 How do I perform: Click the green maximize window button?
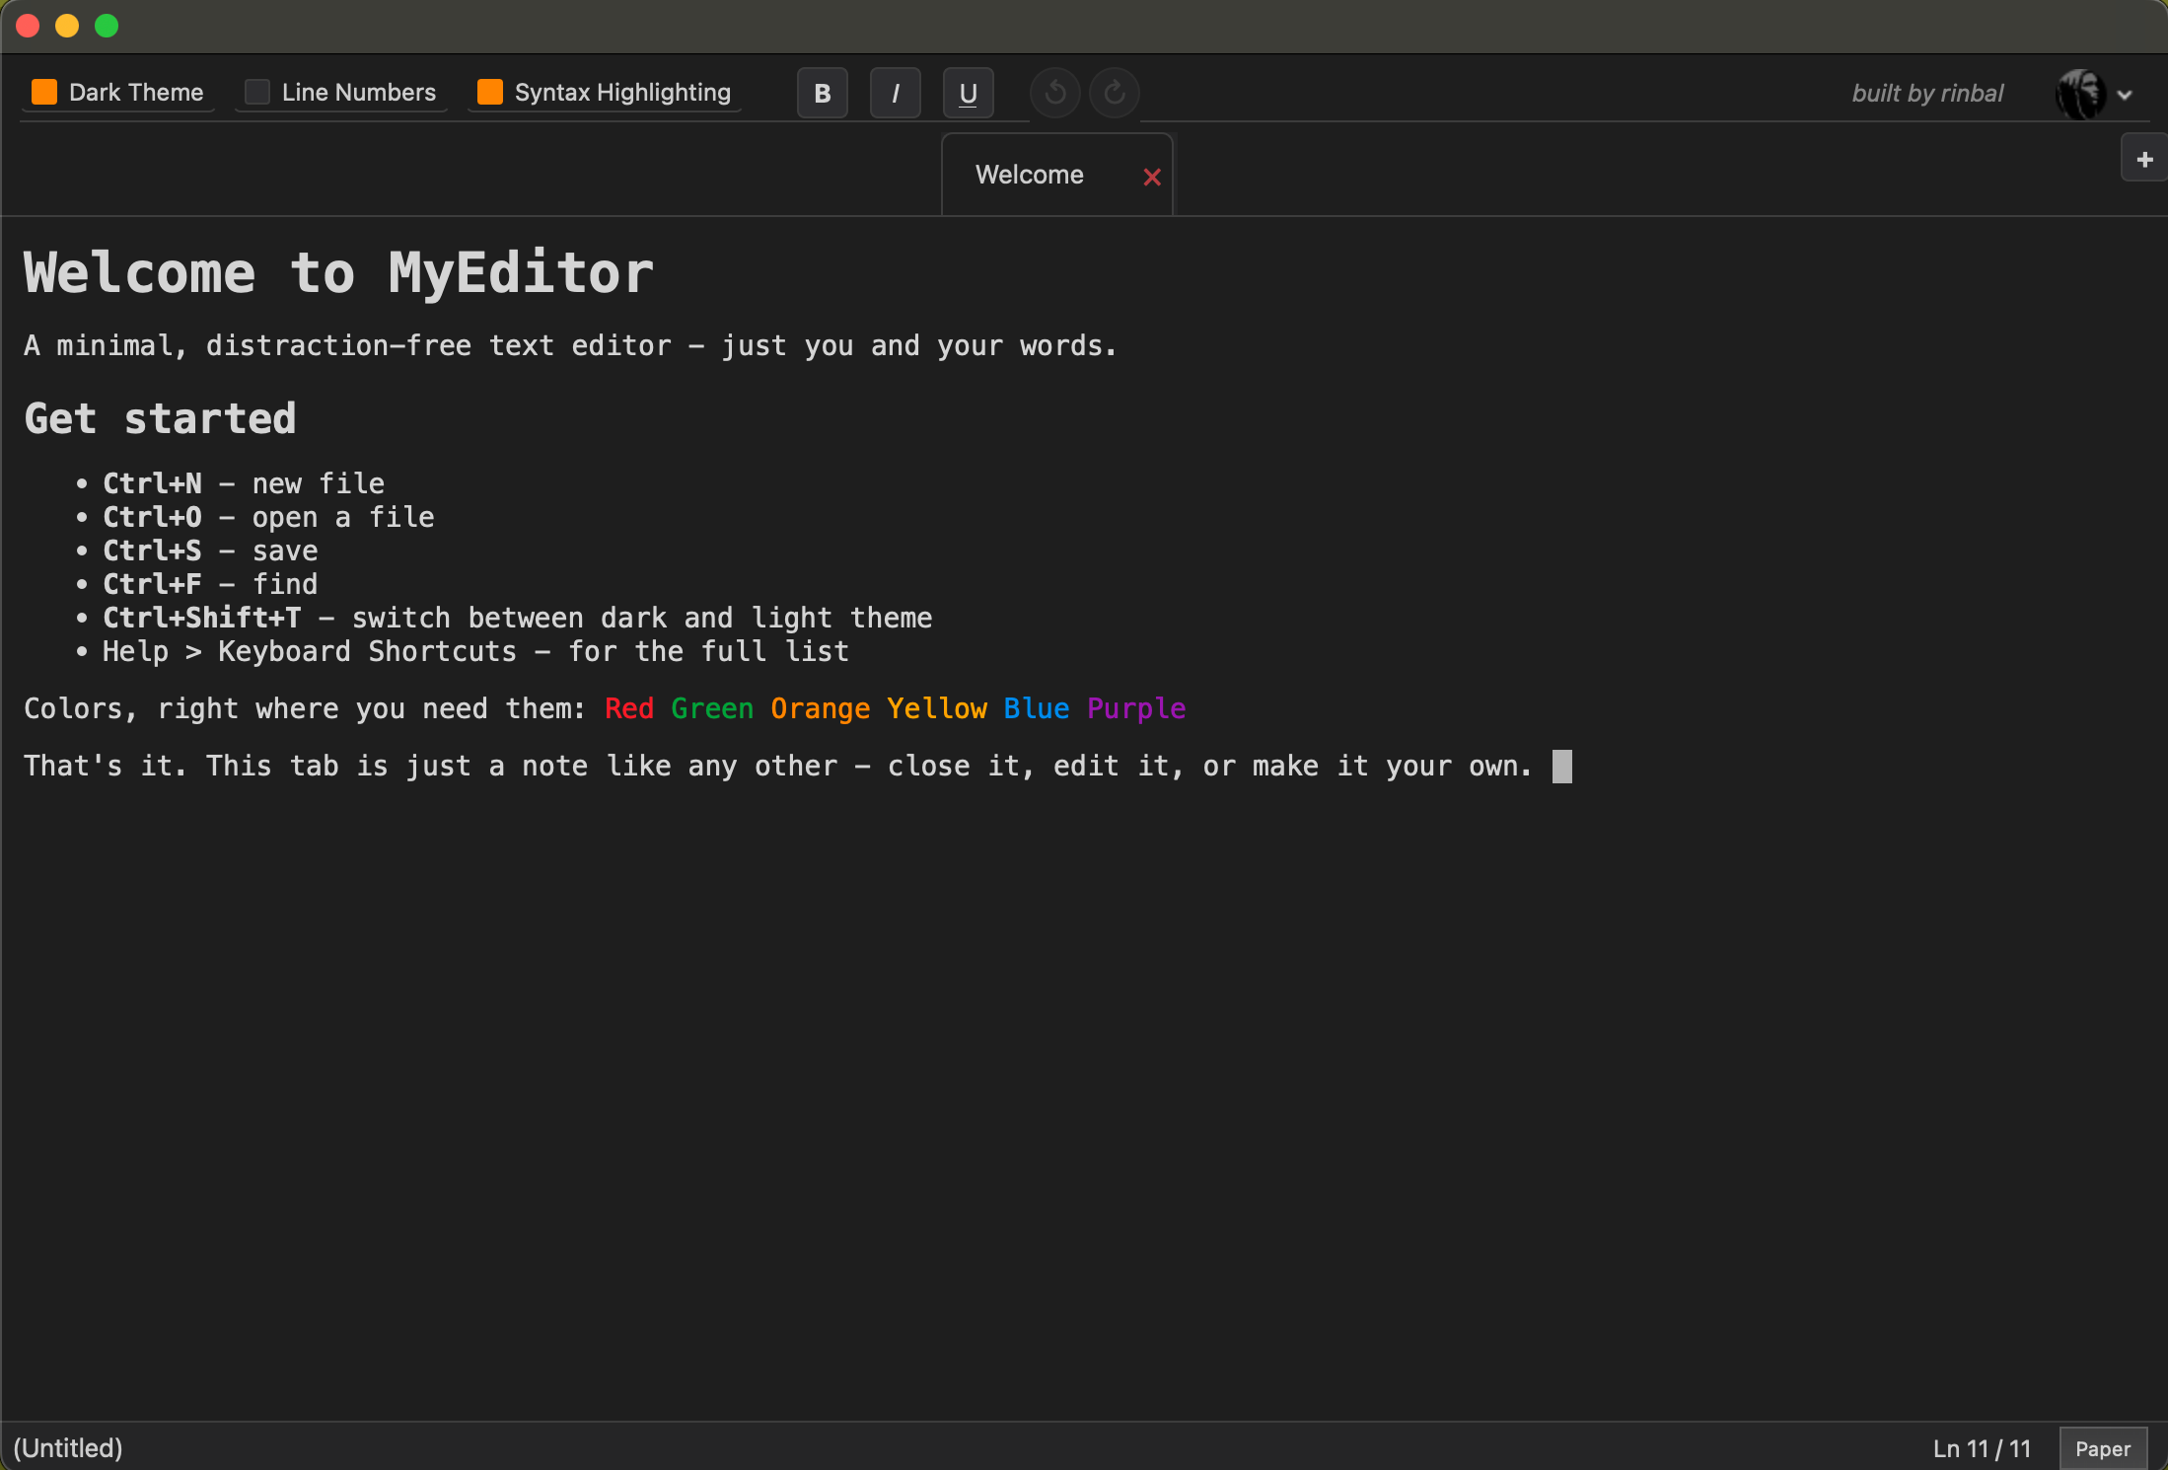click(x=107, y=26)
